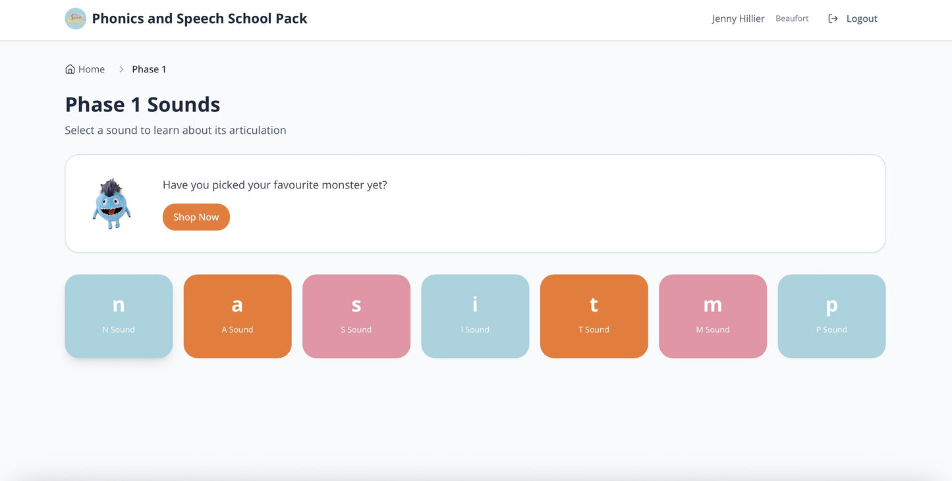
Task: Select the T Sound tile
Action: tap(594, 316)
